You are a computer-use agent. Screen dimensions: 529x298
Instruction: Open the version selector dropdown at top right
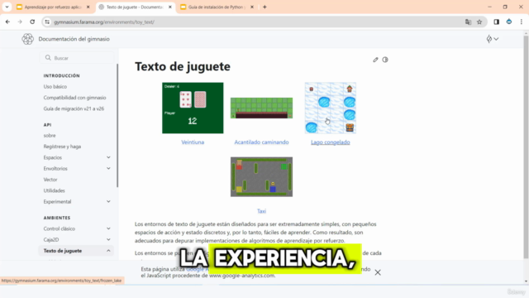point(493,39)
